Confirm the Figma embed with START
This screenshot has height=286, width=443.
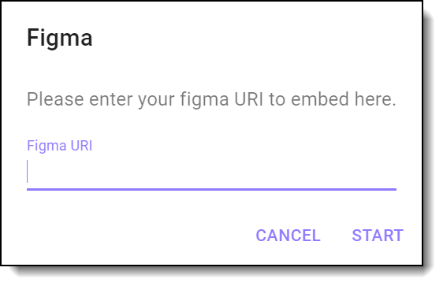(378, 236)
